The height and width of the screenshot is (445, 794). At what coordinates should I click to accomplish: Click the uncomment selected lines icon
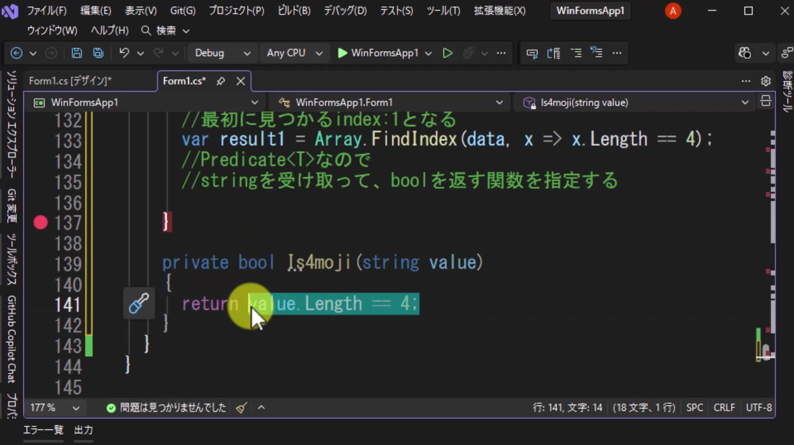596,53
